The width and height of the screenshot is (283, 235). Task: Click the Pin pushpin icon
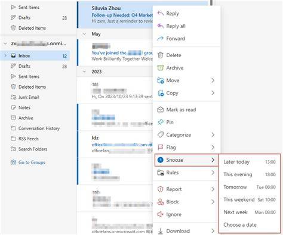tap(161, 122)
